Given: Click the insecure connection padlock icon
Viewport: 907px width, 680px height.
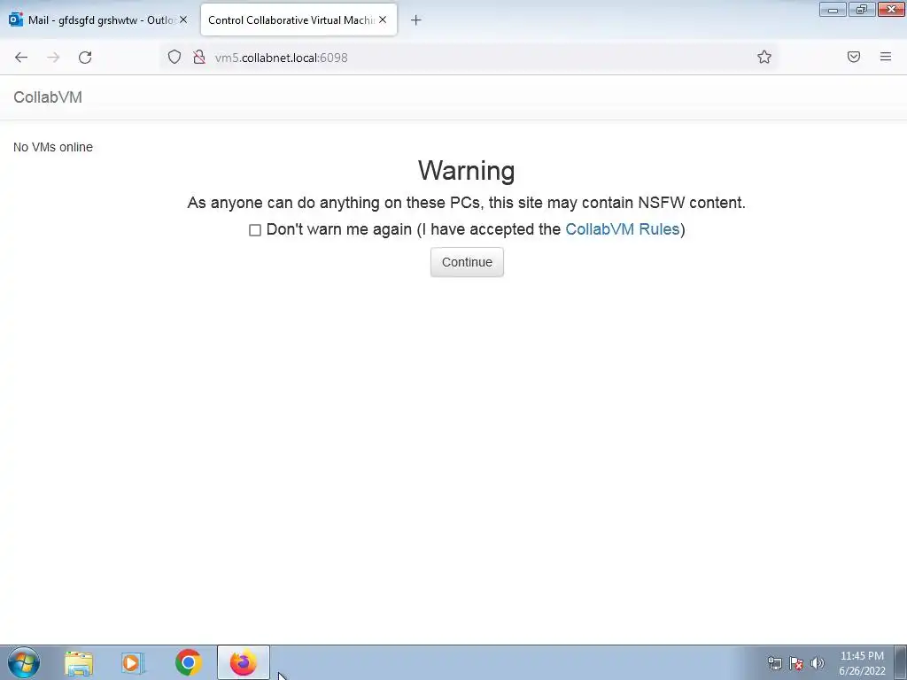Looking at the screenshot, I should click(199, 57).
